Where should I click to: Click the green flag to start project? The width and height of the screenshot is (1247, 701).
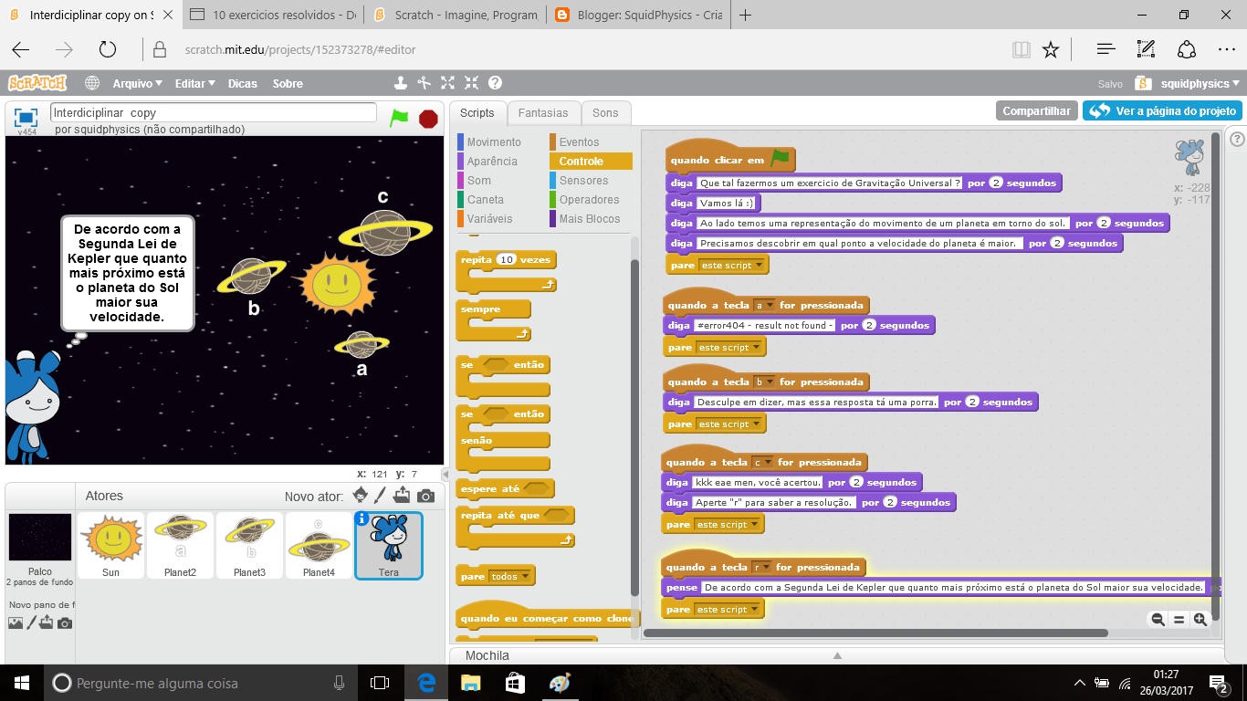coord(399,118)
